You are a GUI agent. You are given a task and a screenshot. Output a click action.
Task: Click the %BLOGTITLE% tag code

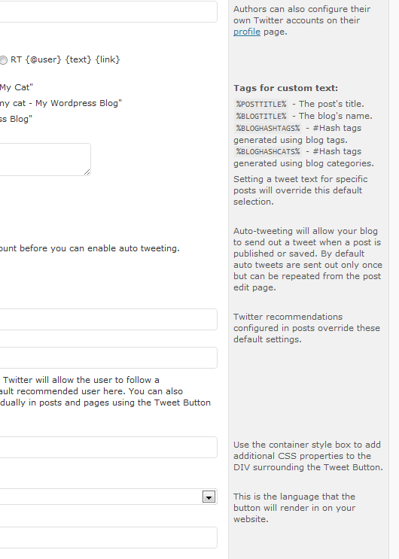[x=261, y=116]
